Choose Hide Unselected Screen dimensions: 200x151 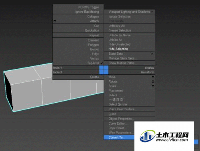(x=120, y=44)
